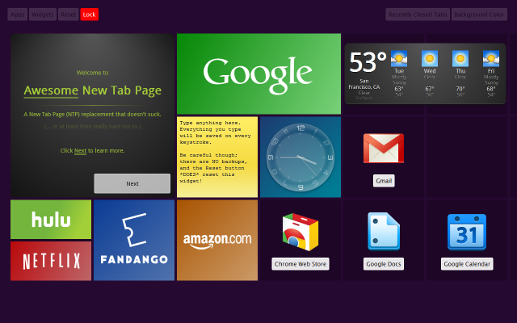The image size is (517, 323).
Task: Click the 53° current temperature
Action: [368, 62]
